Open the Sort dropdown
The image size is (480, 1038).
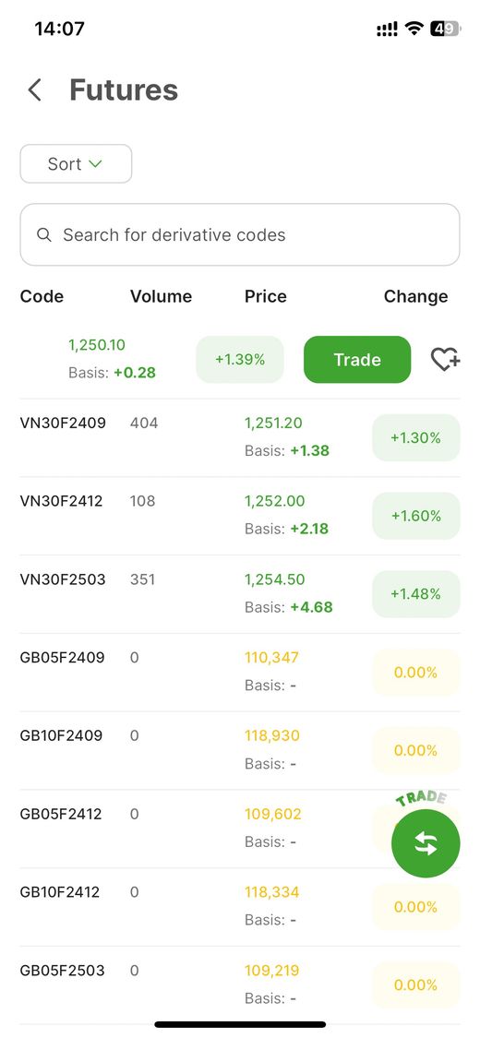[76, 163]
